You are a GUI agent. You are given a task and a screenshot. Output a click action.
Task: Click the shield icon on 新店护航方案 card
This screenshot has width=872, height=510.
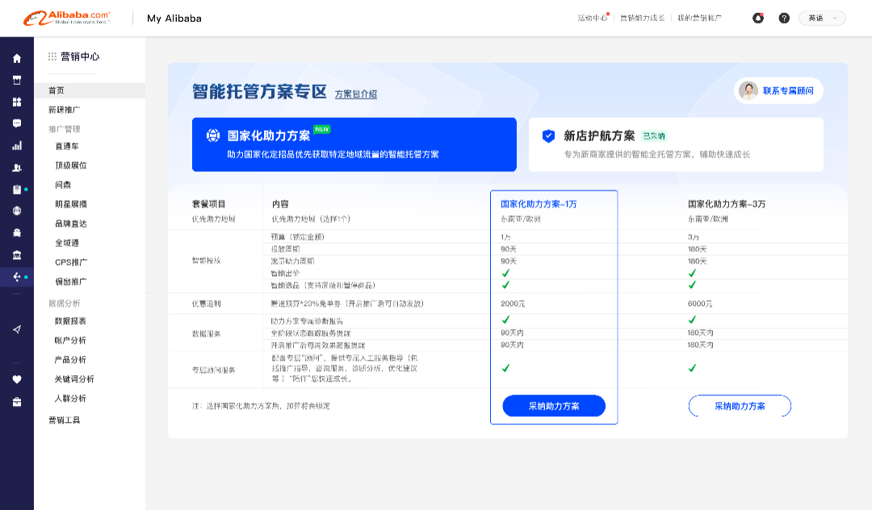click(x=548, y=136)
